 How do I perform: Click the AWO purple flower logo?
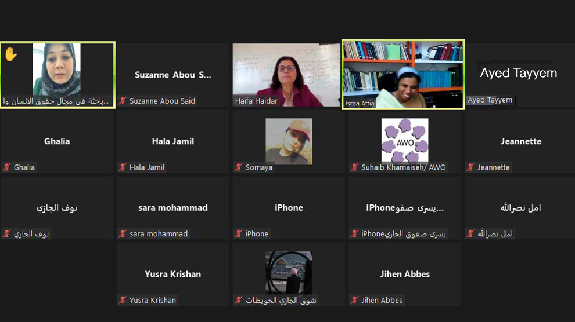coord(405,140)
